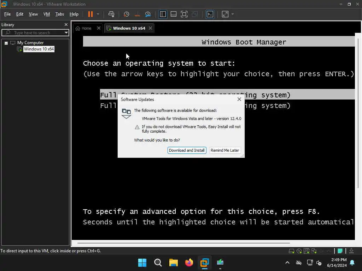This screenshot has height=271, width=362.
Task: Toggle the thumbnail bar view icon
Action: pos(173,14)
